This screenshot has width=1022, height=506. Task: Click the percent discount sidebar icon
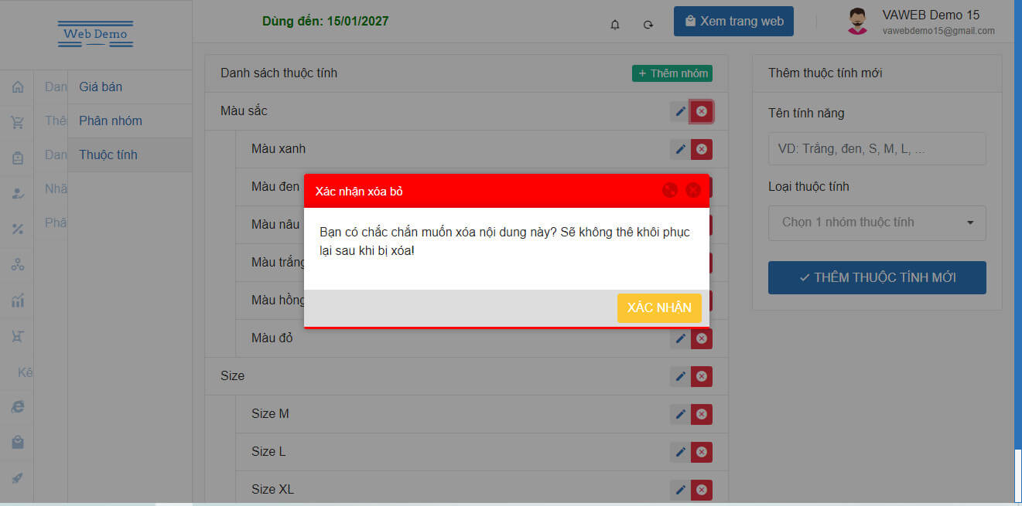tap(17, 229)
